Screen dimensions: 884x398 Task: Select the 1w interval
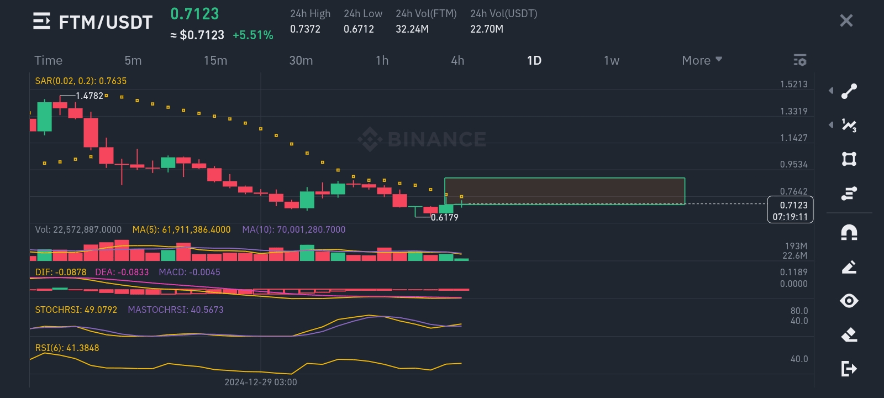point(612,60)
